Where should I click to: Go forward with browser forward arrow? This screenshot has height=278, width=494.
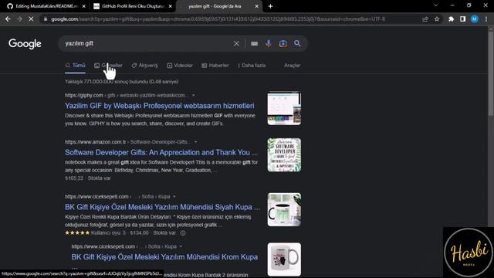tap(19, 19)
